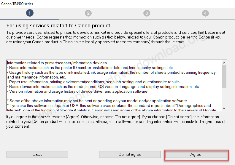235x165 pixels.
Task: Click step 4 indicator circle
Action: tap(205, 13)
